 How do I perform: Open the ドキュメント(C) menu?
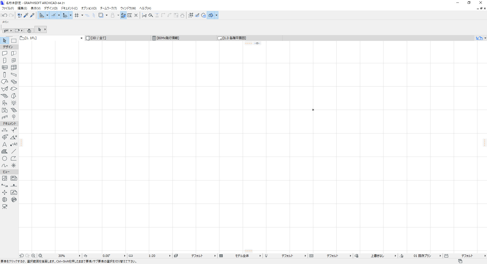pyautogui.click(x=69, y=8)
